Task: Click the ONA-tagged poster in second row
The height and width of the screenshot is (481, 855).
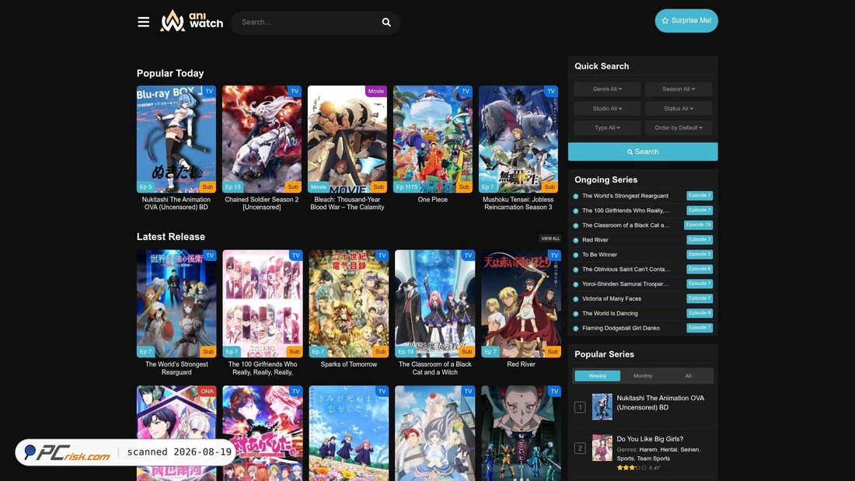Action: (x=176, y=434)
